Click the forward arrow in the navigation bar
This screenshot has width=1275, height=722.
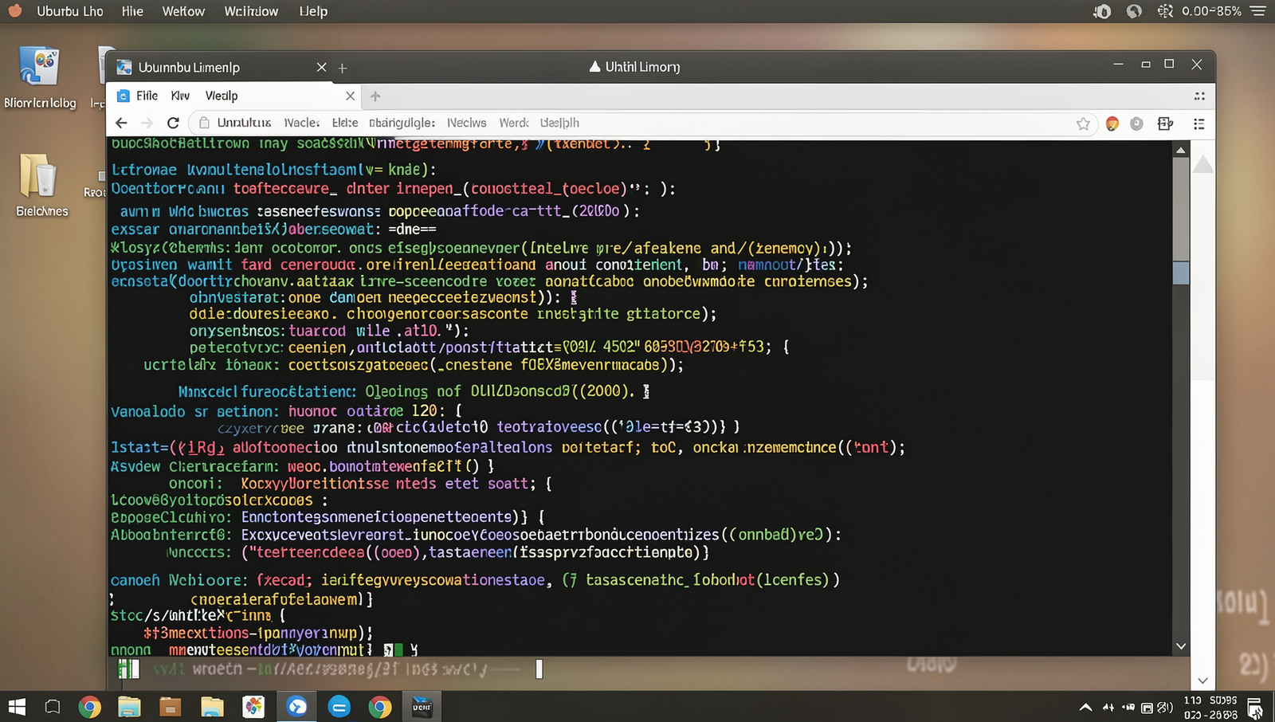[147, 123]
